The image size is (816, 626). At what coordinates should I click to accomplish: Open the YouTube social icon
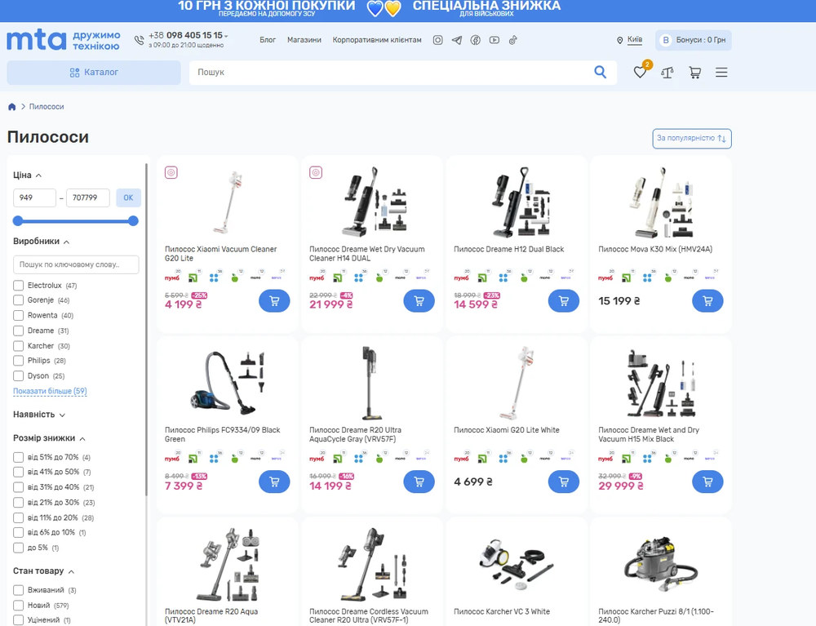pyautogui.click(x=494, y=40)
